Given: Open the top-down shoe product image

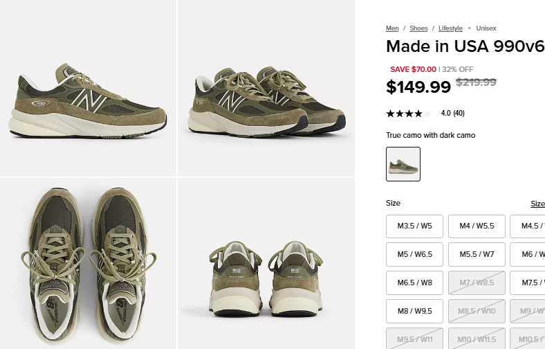Looking at the screenshot, I should [x=89, y=264].
